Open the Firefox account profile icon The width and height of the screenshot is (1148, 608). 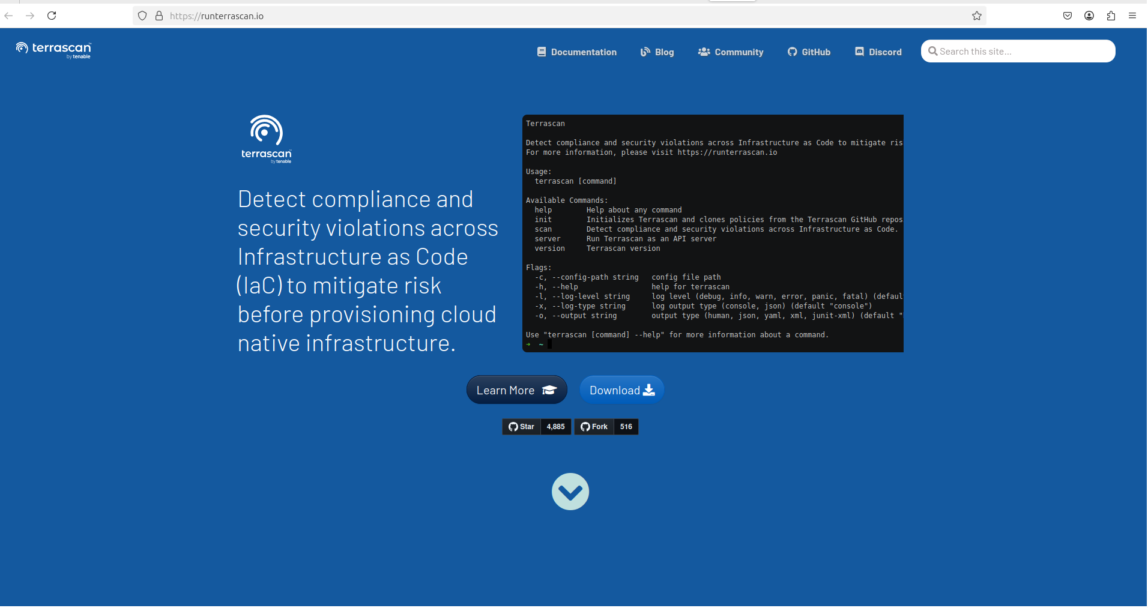[1089, 16]
